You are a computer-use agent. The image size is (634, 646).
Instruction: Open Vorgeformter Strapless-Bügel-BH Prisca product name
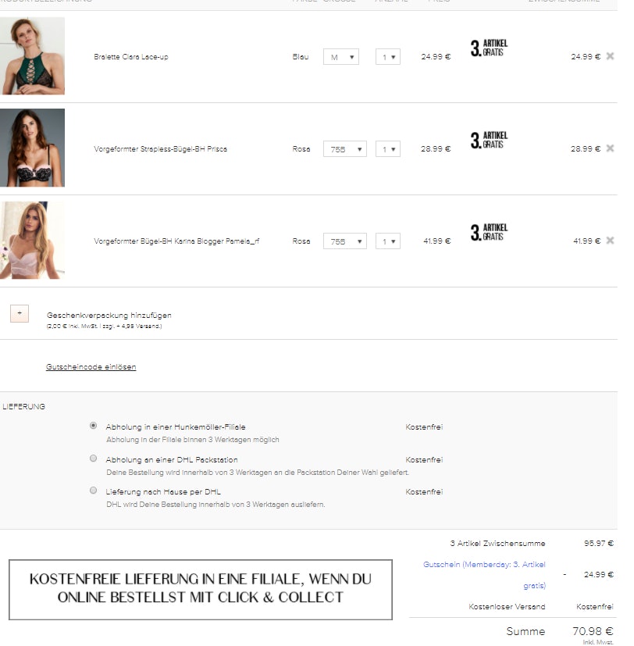pos(160,149)
